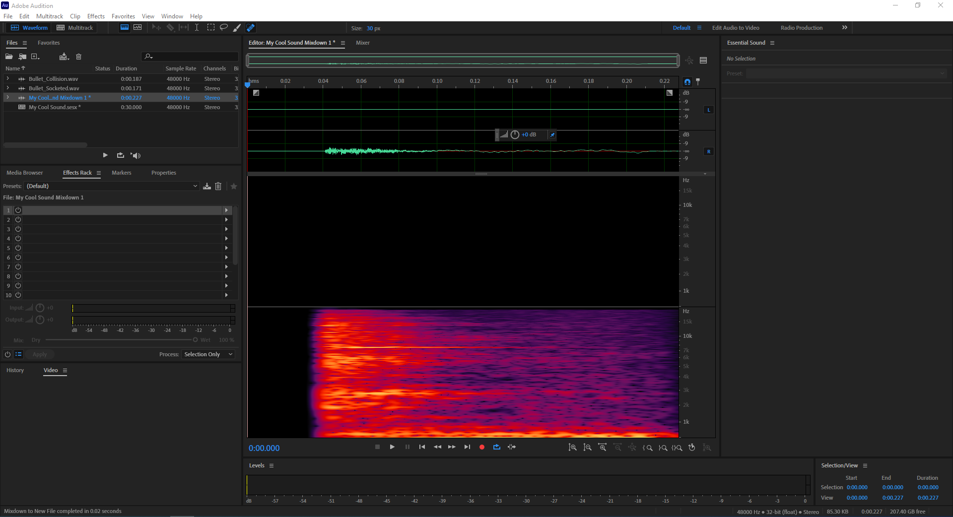Screen dimensions: 953x517
Task: Click the Record button
Action: pos(481,447)
